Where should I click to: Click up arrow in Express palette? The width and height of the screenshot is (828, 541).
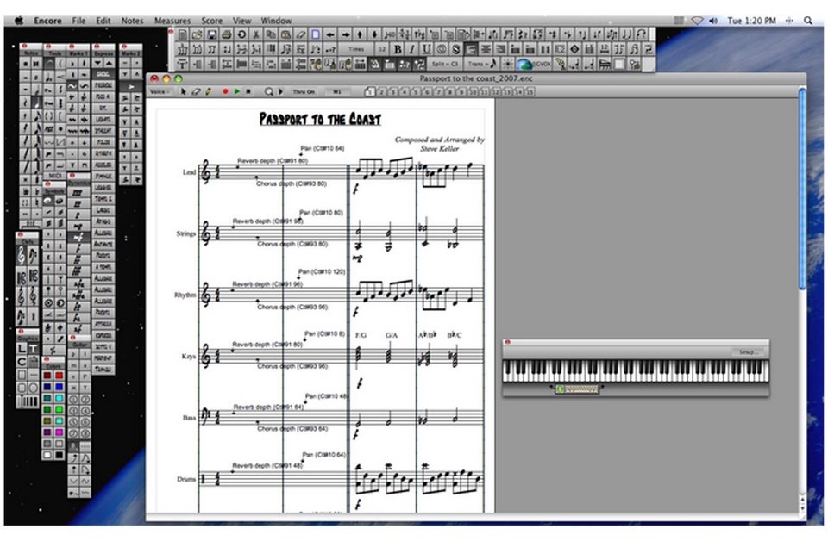click(x=110, y=63)
